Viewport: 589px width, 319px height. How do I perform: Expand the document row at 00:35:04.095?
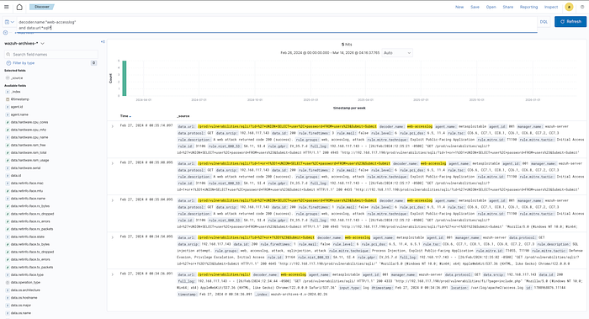(112, 200)
